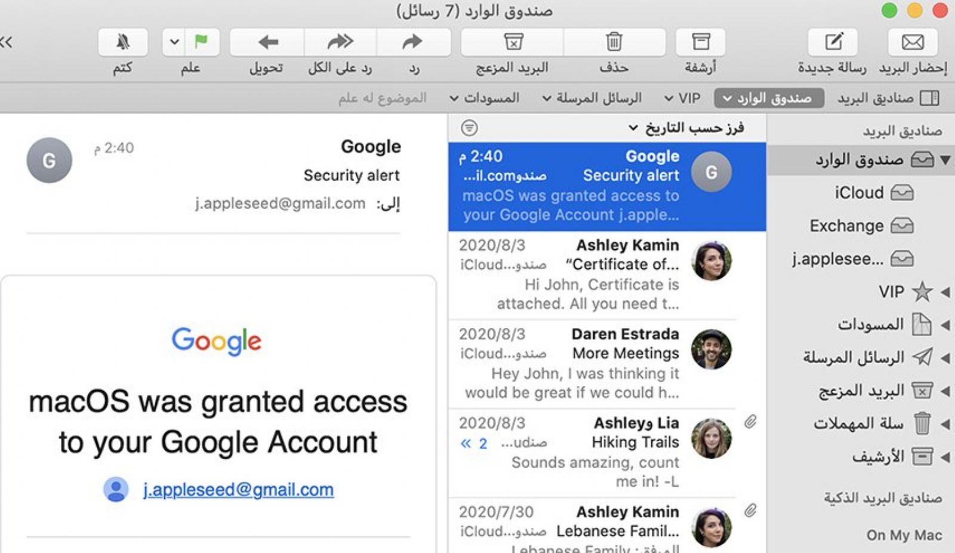Select الموضوع له علم favorites item
955x553 pixels.
(x=382, y=98)
